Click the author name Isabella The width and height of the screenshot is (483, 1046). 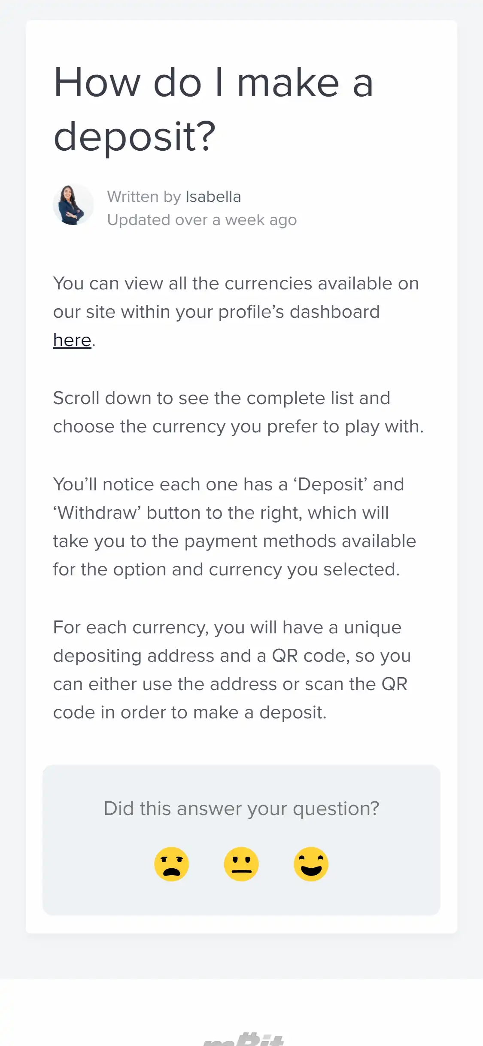click(x=213, y=197)
